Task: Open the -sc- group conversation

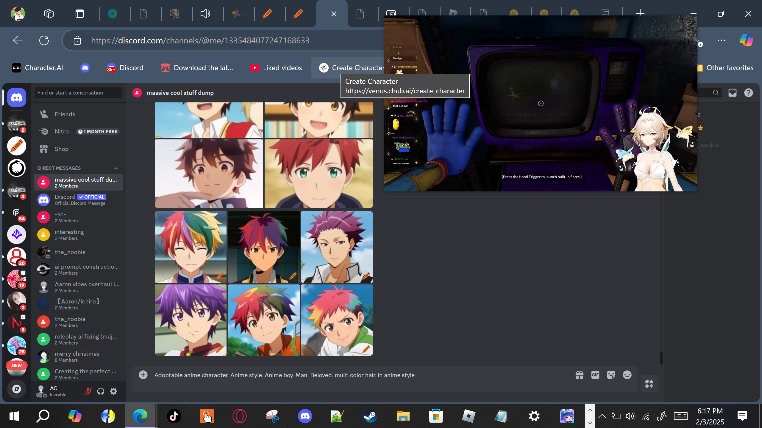Action: pyautogui.click(x=79, y=217)
